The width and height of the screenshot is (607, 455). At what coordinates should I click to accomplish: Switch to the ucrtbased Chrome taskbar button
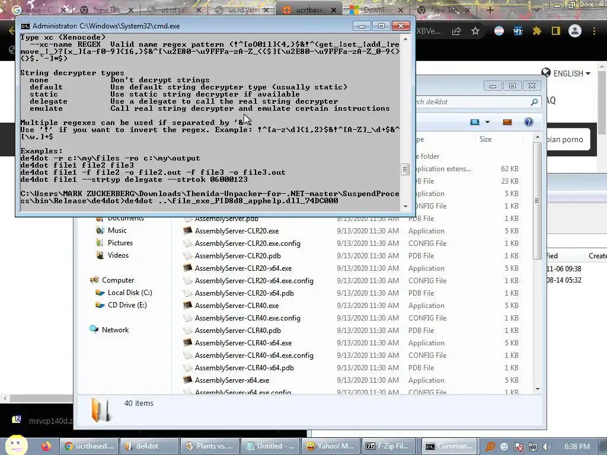pyautogui.click(x=89, y=446)
